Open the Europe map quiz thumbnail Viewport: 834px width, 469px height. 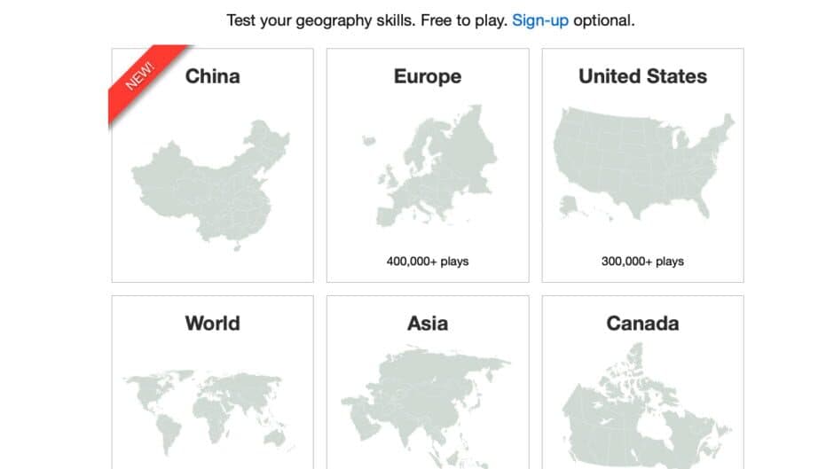427,168
